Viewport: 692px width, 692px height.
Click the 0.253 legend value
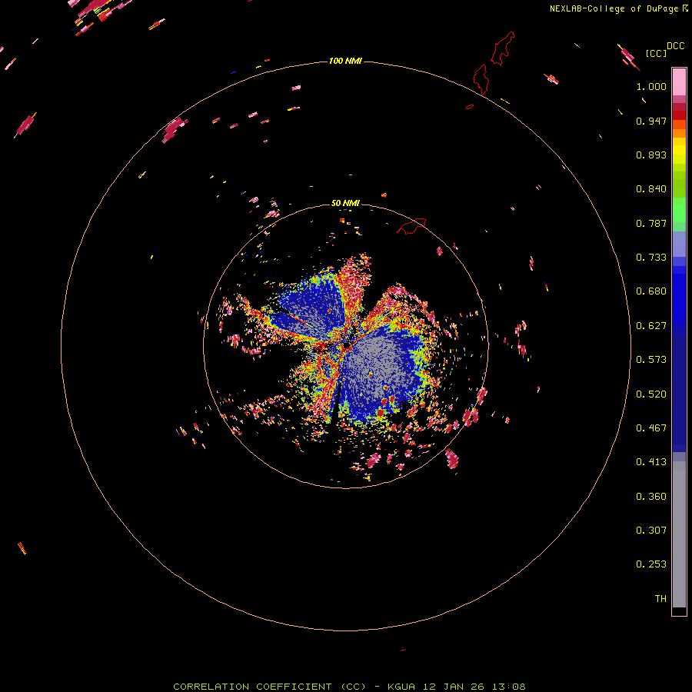[x=651, y=564]
